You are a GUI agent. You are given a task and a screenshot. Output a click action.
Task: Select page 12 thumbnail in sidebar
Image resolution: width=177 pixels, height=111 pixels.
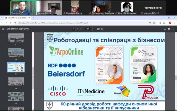[16, 82]
